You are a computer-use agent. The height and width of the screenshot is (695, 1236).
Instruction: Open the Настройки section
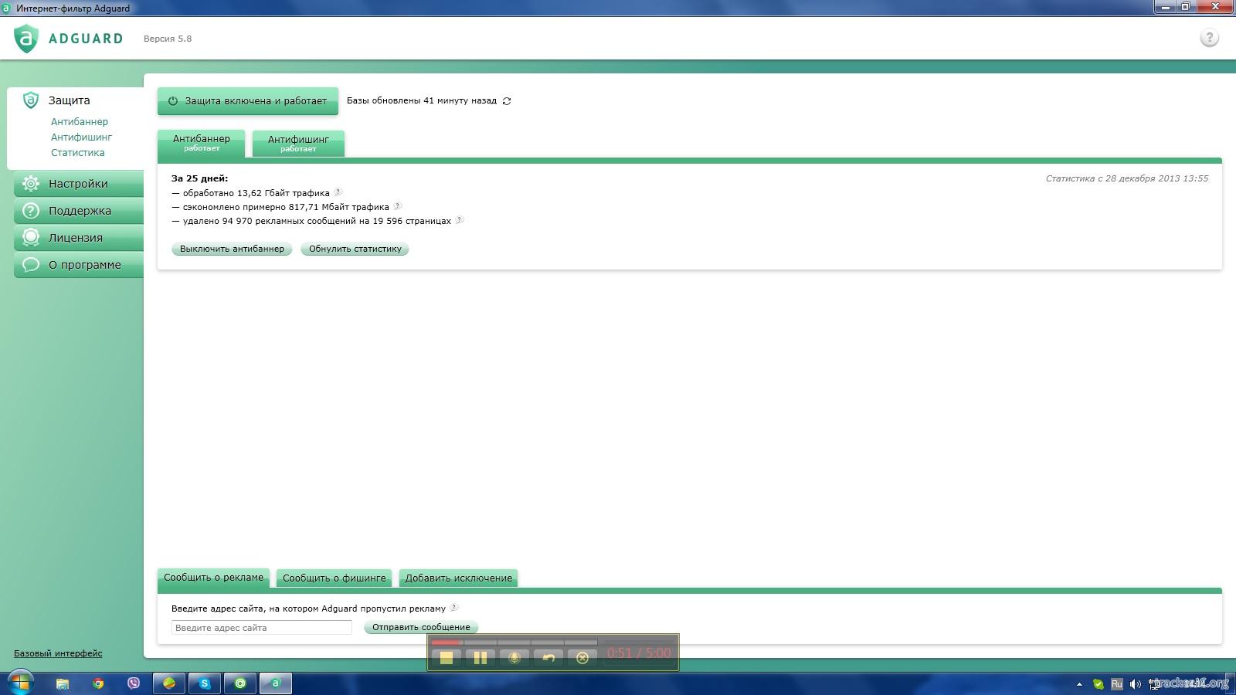click(x=78, y=184)
